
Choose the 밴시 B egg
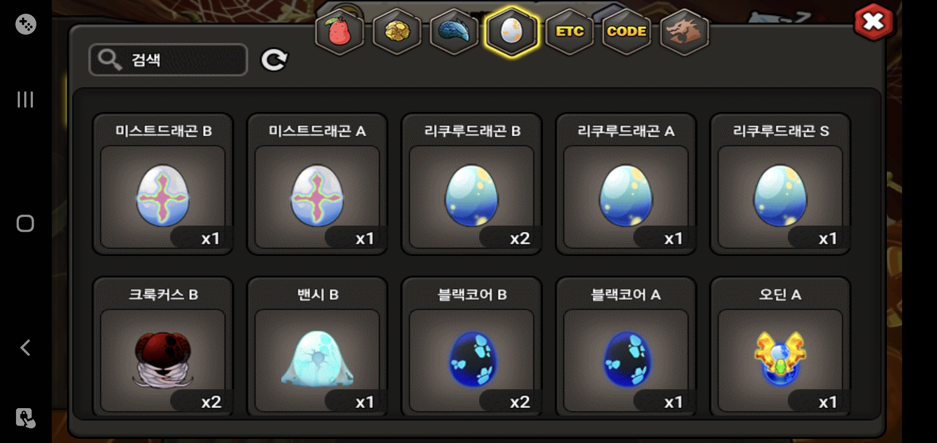(x=317, y=347)
